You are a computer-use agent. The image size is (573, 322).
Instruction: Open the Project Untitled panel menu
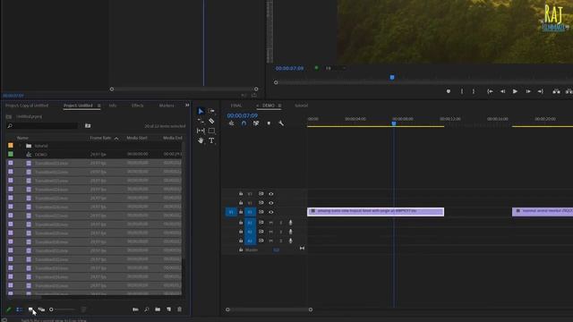click(98, 106)
